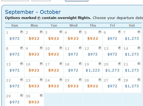Click the overnight flight icon on day 19
The width and height of the screenshot is (143, 106).
tap(100, 64)
